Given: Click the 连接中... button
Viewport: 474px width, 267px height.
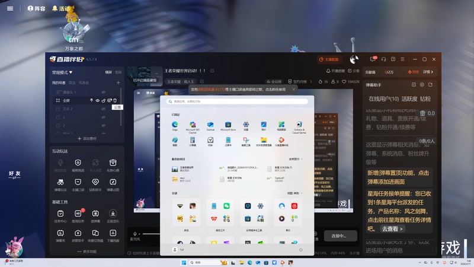Looking at the screenshot, I should 340,236.
